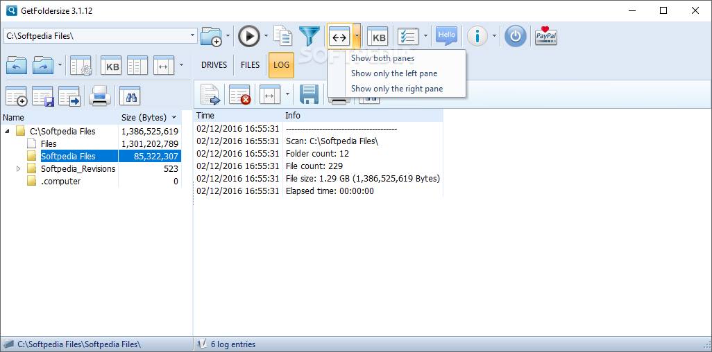Open column settings gear icon in left pane
This screenshot has height=352, width=712.
pos(81,65)
